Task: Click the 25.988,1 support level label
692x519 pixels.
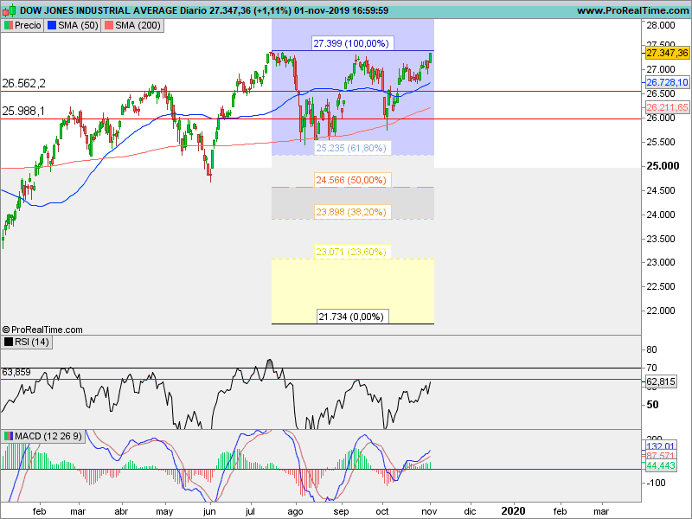Action: point(23,112)
